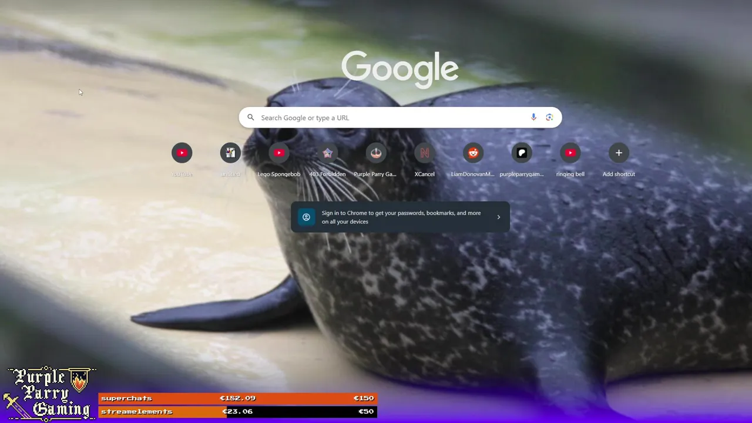Click the profile avatar in the sign-in card

[x=306, y=217]
